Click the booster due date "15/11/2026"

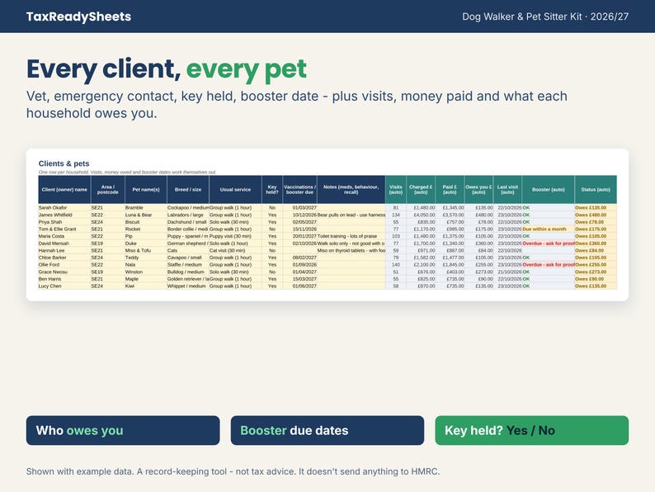pyautogui.click(x=300, y=229)
